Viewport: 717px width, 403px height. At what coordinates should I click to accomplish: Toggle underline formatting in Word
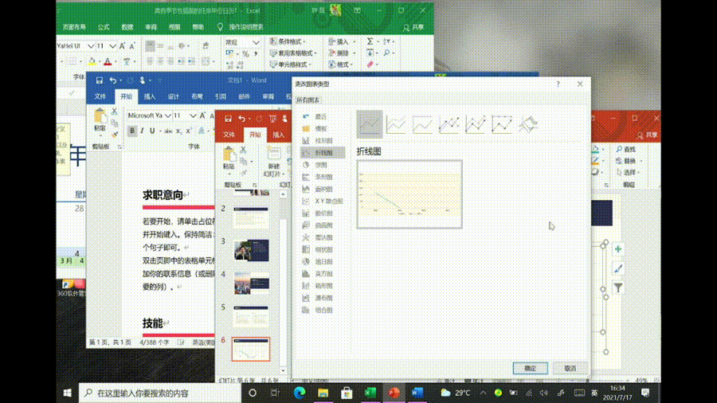coord(152,131)
